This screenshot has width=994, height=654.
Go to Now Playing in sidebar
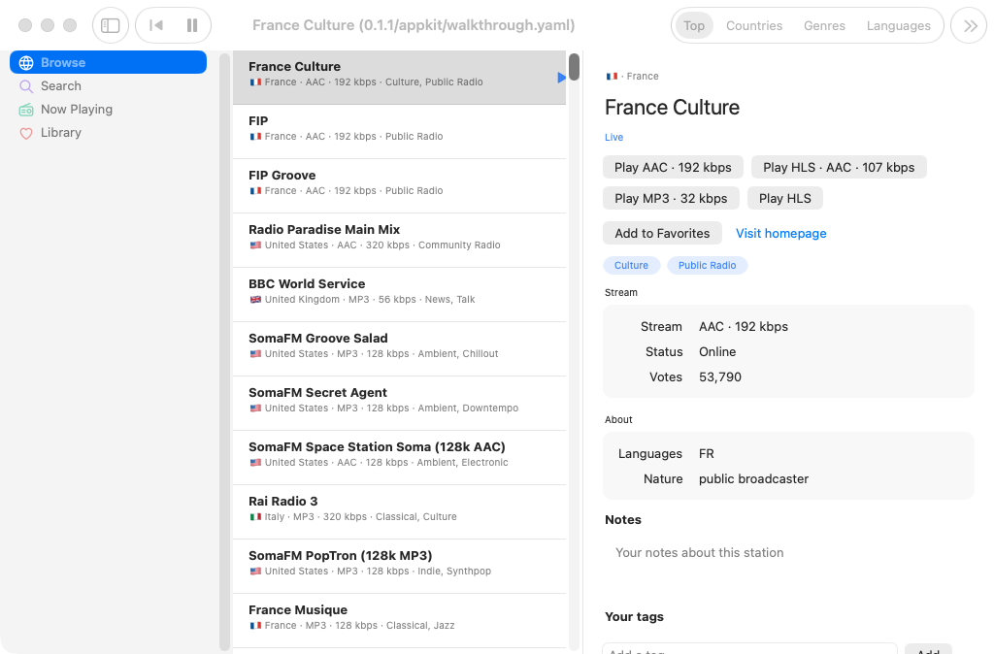(109, 109)
